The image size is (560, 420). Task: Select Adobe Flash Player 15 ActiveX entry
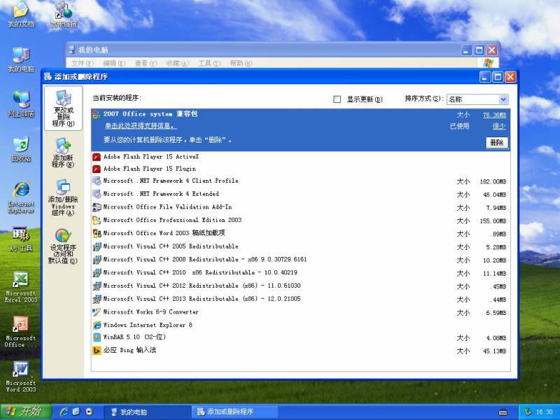(x=300, y=157)
